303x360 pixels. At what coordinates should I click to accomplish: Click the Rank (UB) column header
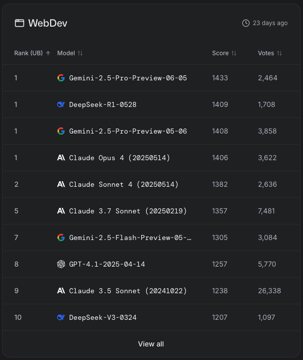point(29,53)
